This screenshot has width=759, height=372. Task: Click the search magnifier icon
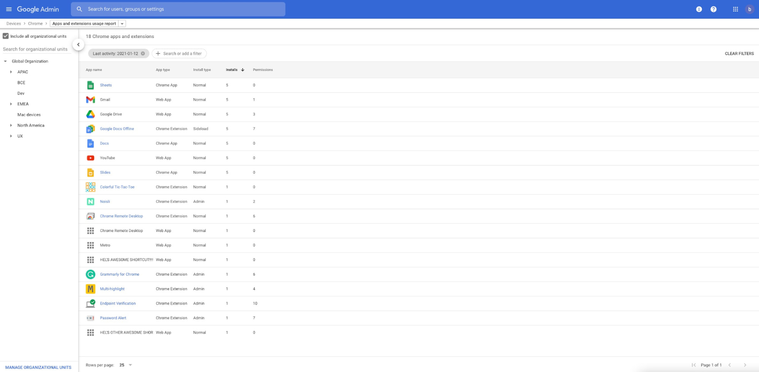pyautogui.click(x=79, y=9)
